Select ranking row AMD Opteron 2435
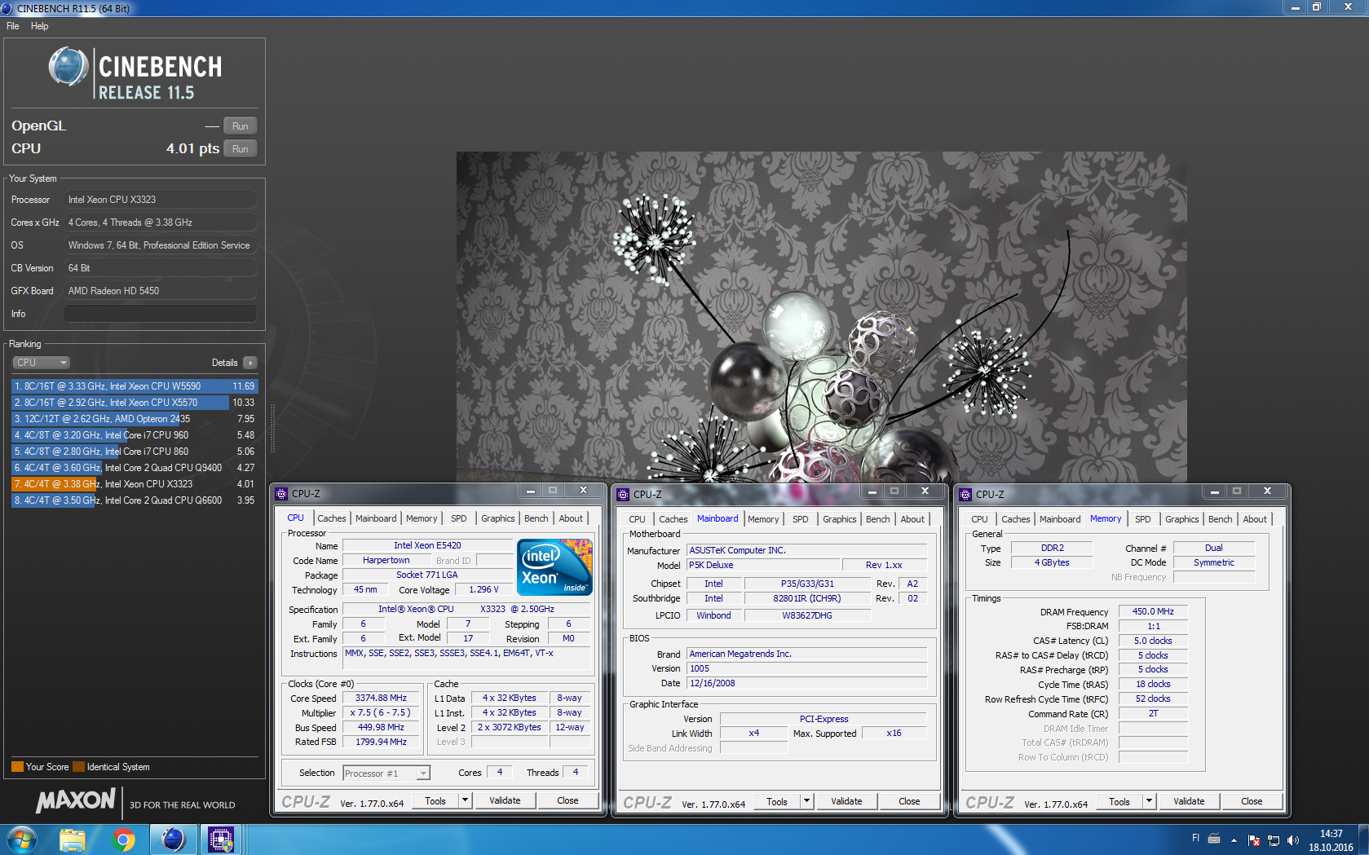 pos(135,419)
